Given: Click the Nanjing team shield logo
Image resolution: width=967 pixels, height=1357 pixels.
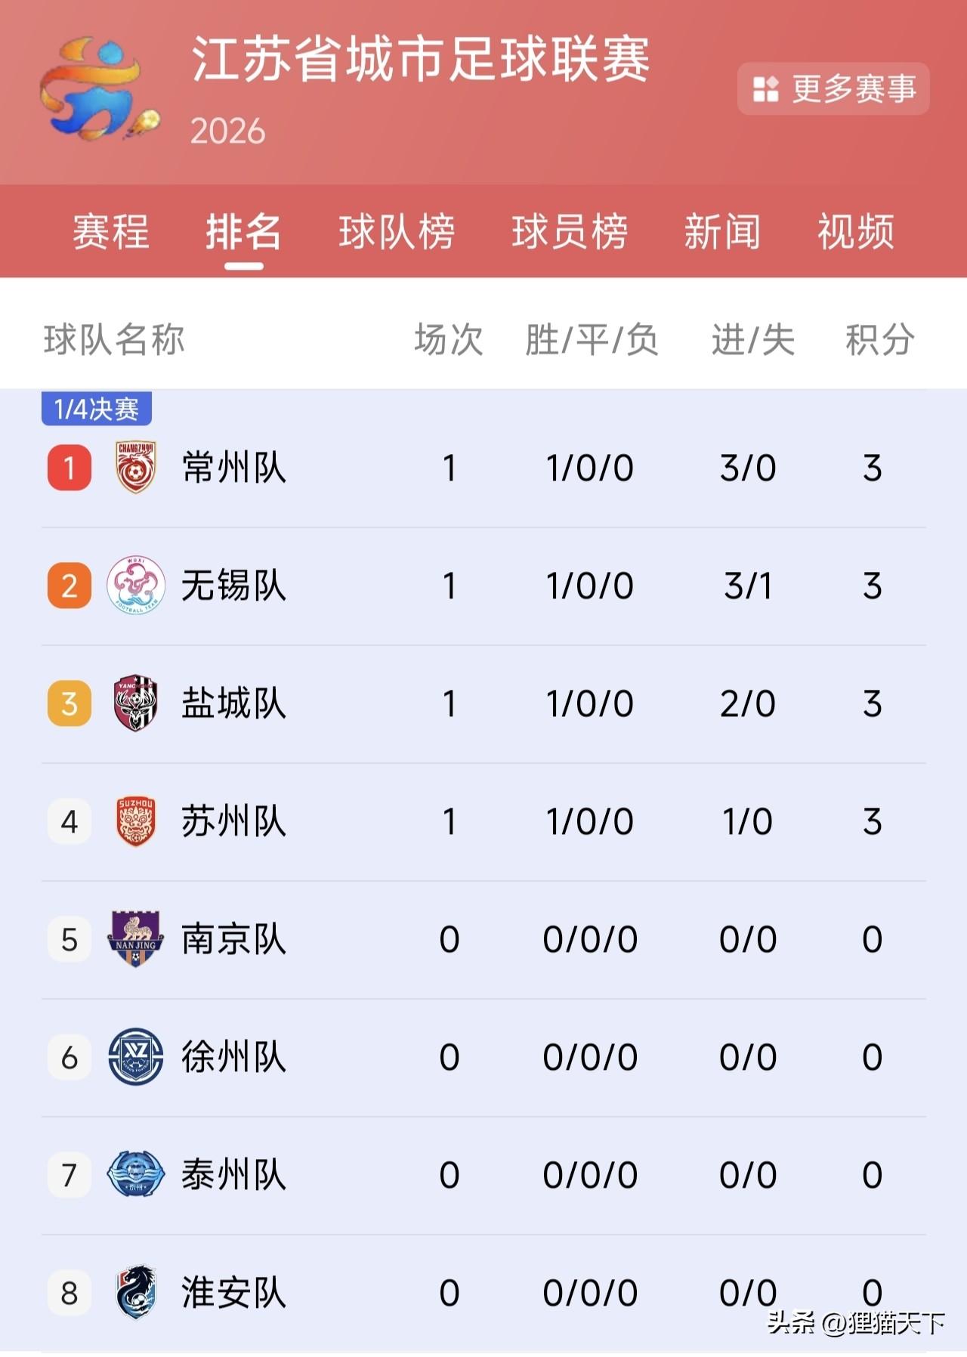Looking at the screenshot, I should click(x=136, y=939).
